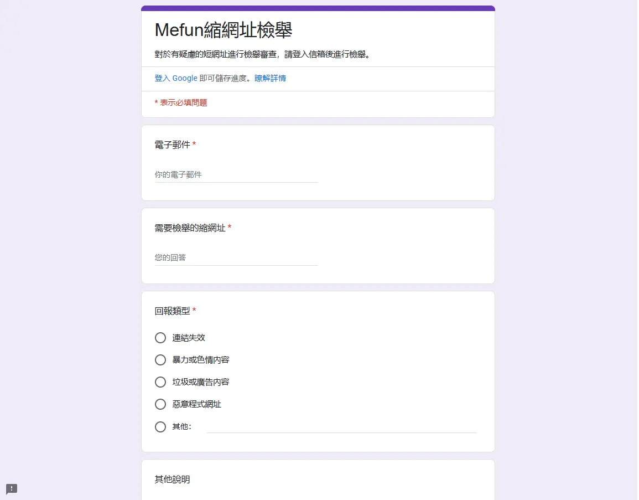
Task: Click the 需要檢舉的縮網址 question label
Action: click(190, 228)
